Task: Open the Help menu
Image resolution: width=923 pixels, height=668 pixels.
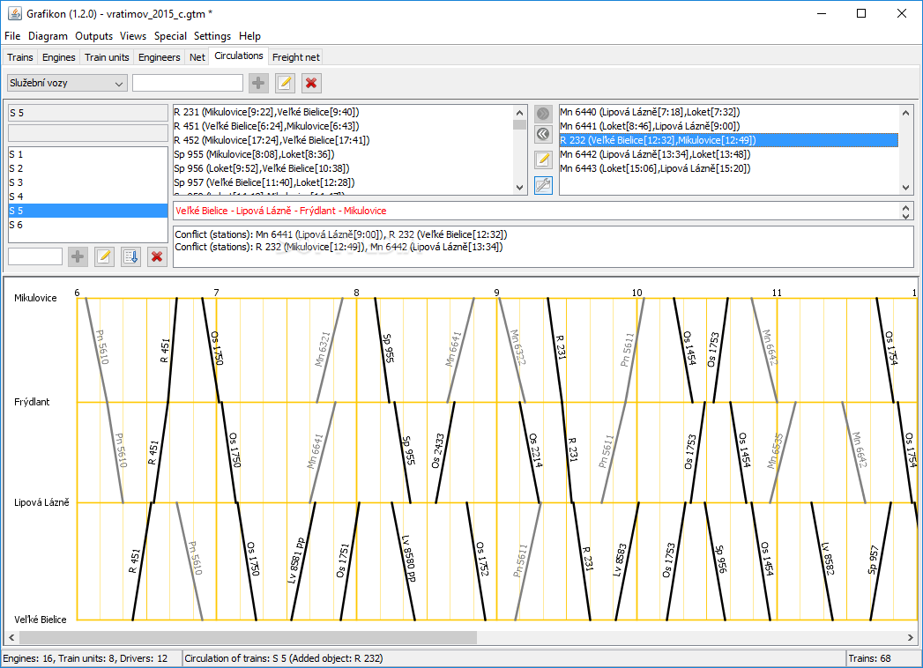Action: tap(249, 36)
